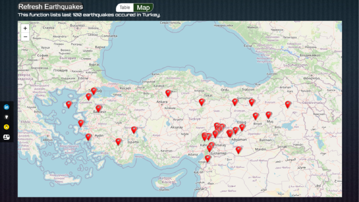Image resolution: width=359 pixels, height=202 pixels.
Task: Zoom out the map with minus button
Action: 25,37
